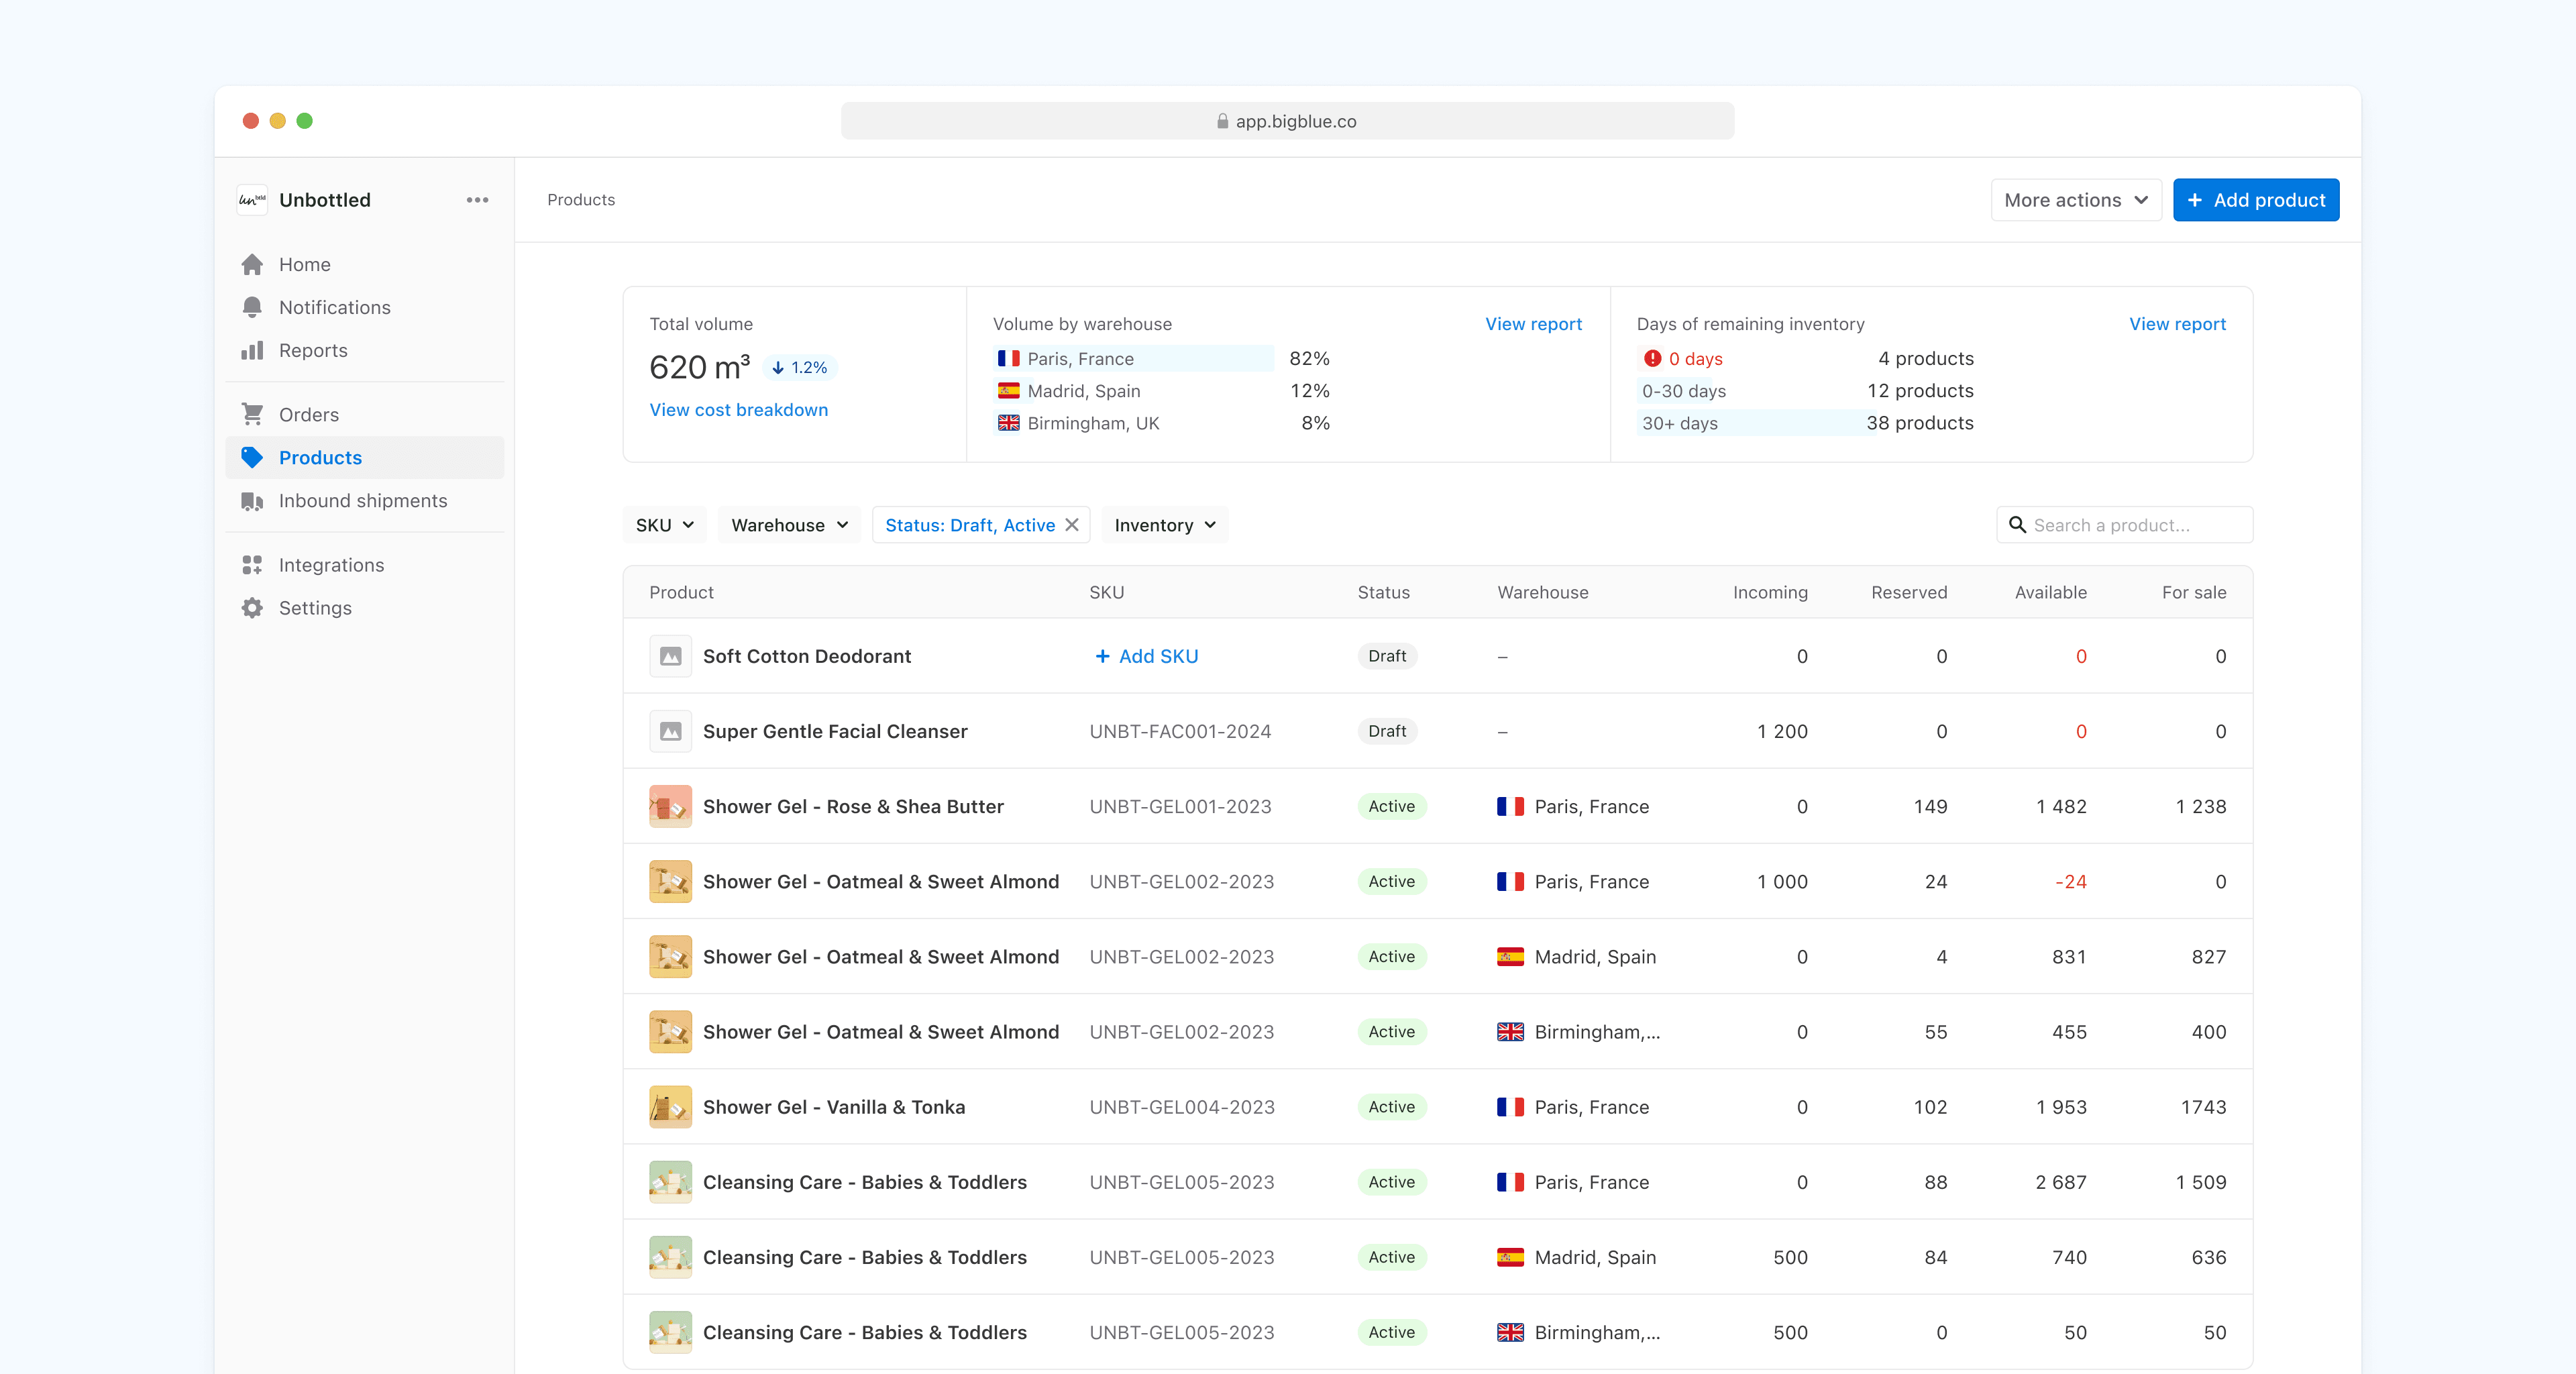
Task: Click Draft status of Super Gentle Facial Cleanser
Action: click(x=1387, y=731)
